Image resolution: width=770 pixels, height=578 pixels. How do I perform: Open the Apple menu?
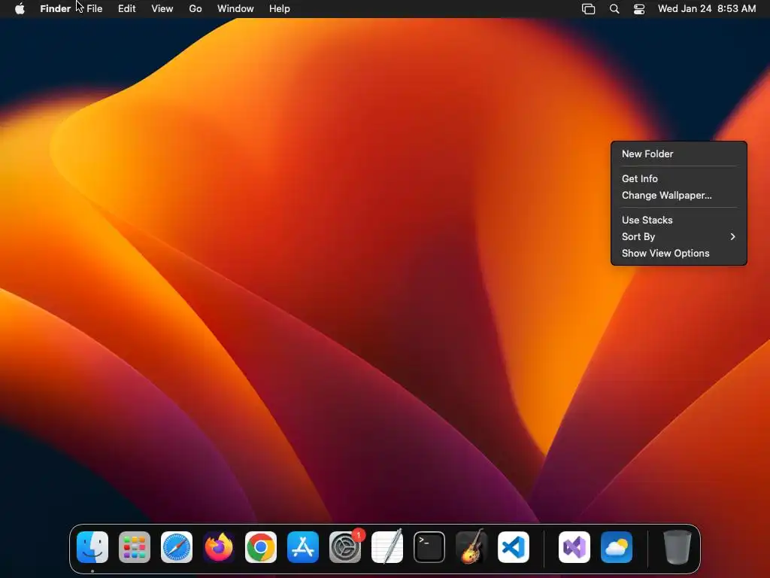coord(20,9)
